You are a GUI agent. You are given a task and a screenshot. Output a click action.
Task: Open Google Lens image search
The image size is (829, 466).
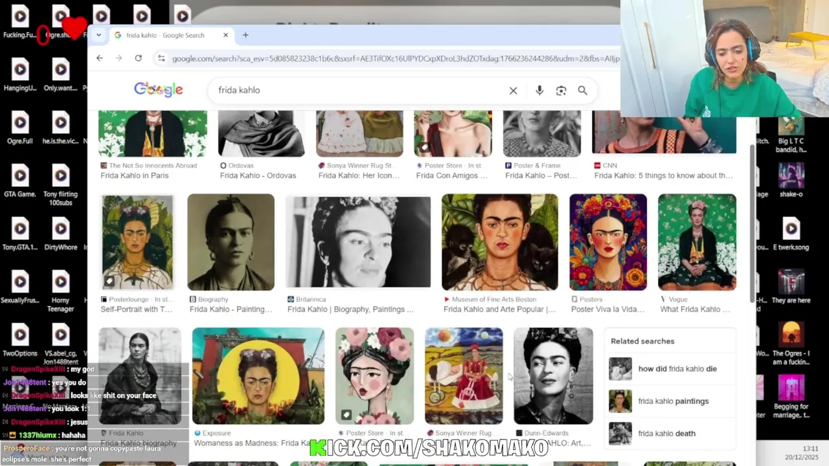[561, 91]
